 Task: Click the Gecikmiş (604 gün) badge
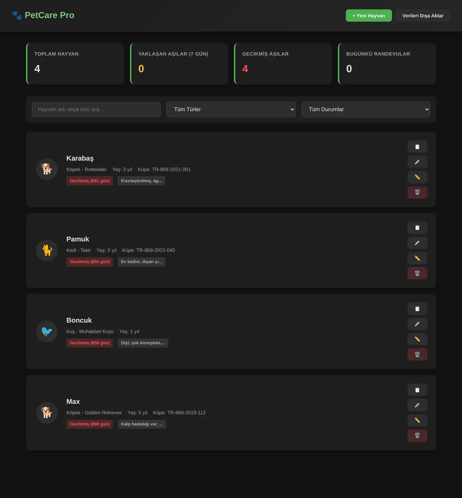click(90, 262)
